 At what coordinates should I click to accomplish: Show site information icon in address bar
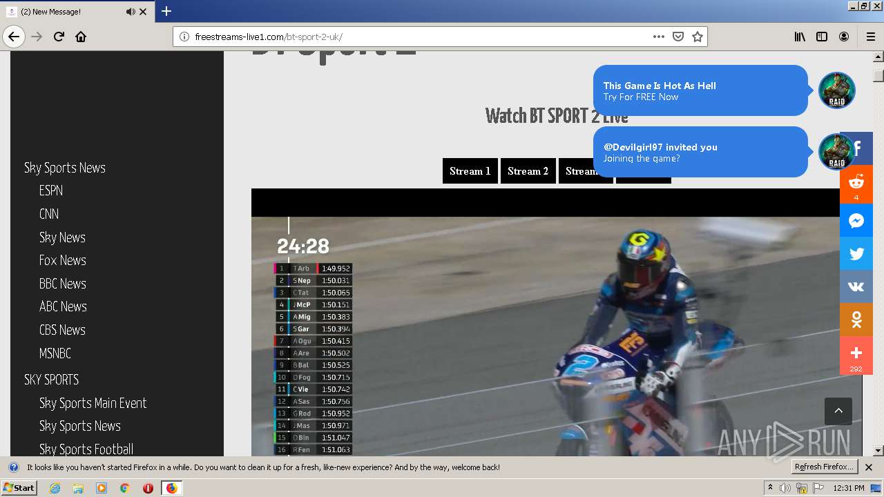[x=184, y=37]
